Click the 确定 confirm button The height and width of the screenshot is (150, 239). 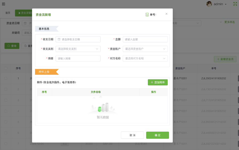click(x=157, y=135)
